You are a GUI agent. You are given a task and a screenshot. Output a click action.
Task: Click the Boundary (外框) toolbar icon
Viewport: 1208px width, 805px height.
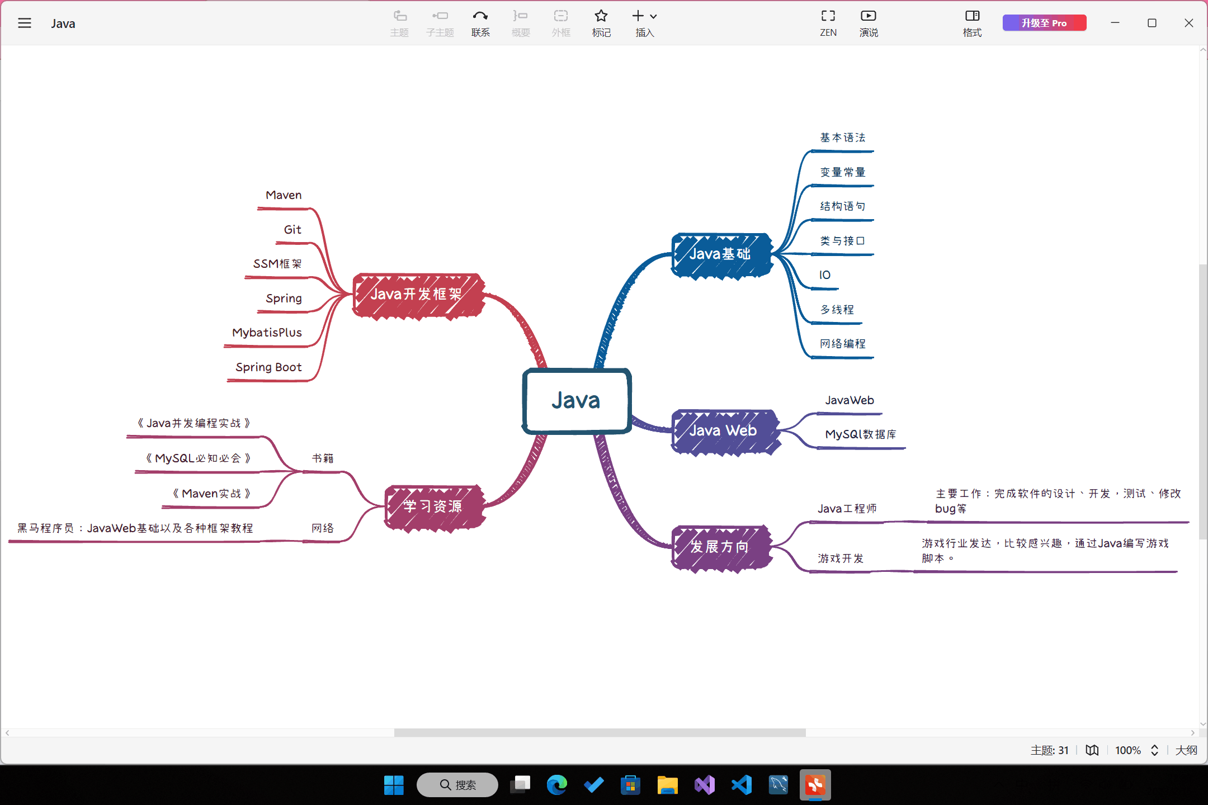click(561, 22)
